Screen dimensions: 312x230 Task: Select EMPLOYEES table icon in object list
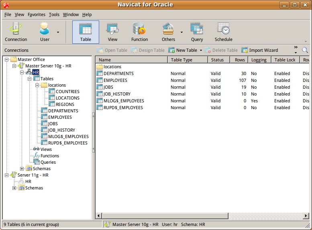(x=99, y=80)
